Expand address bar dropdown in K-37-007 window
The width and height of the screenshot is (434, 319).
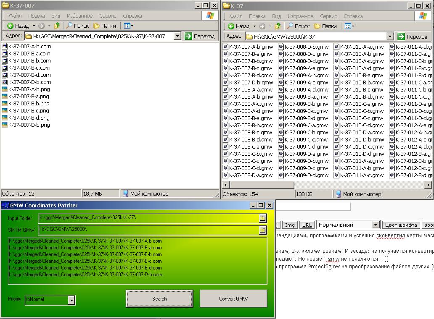(177, 37)
